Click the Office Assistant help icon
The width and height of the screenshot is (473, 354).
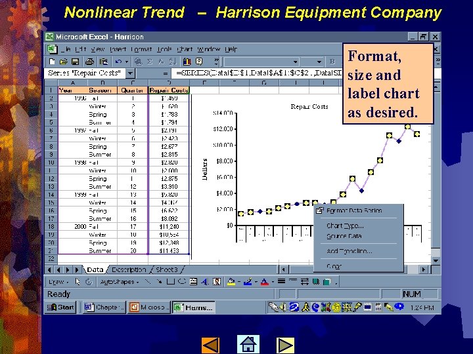(x=199, y=62)
